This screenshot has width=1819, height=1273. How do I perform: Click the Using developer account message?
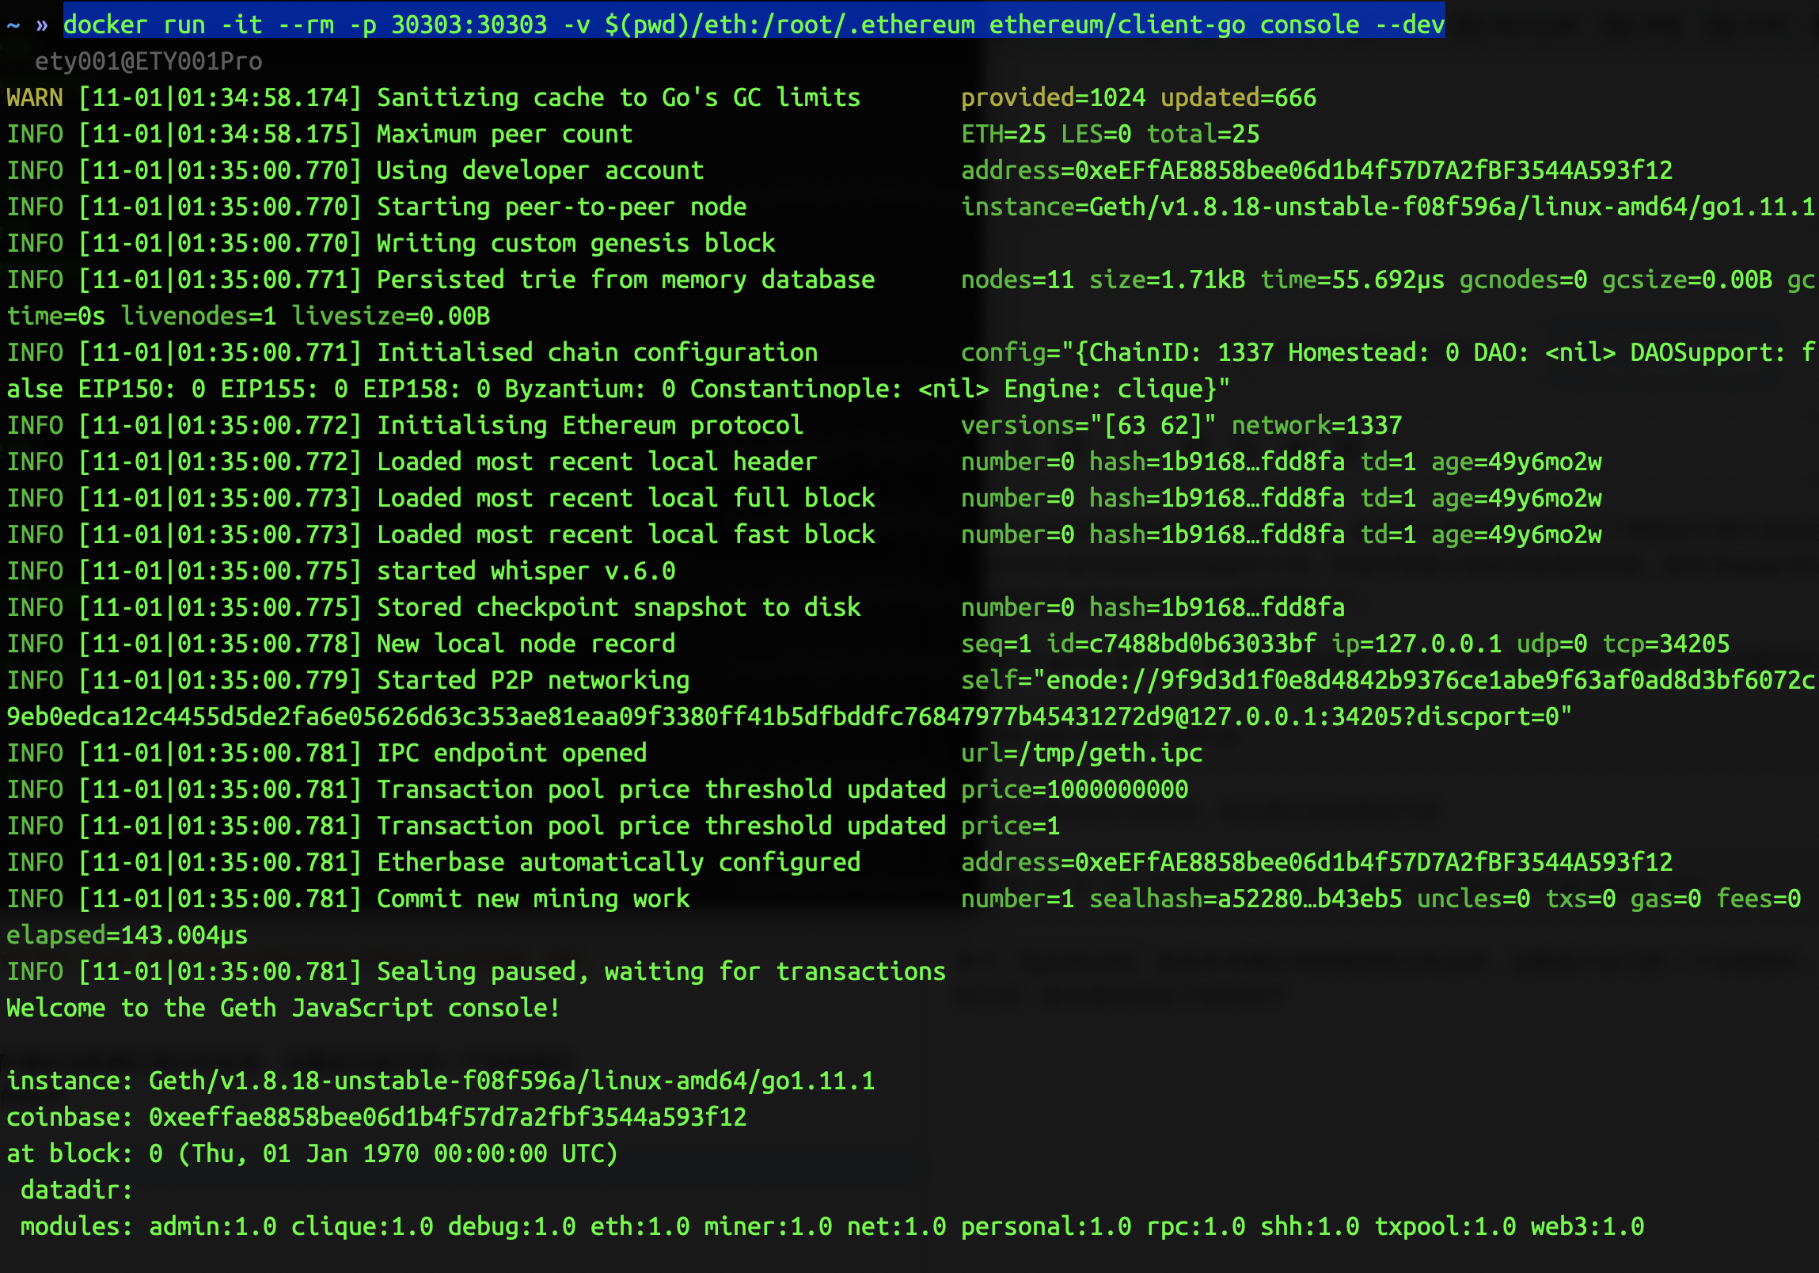click(x=541, y=170)
